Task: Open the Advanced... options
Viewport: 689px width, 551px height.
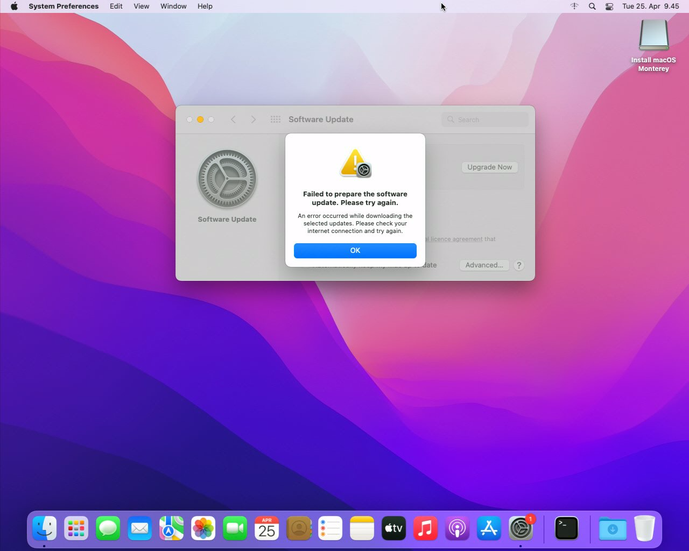Action: pos(484,265)
